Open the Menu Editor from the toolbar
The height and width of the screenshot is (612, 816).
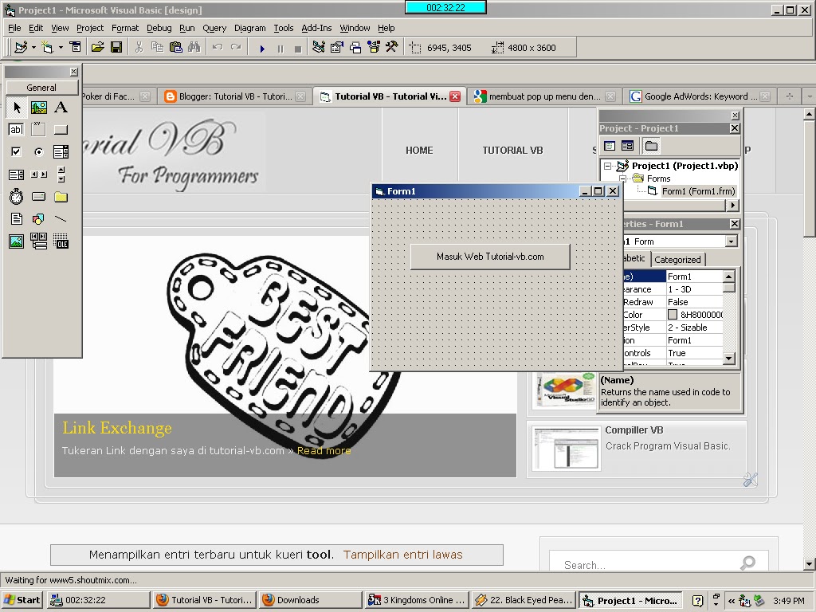tap(74, 47)
